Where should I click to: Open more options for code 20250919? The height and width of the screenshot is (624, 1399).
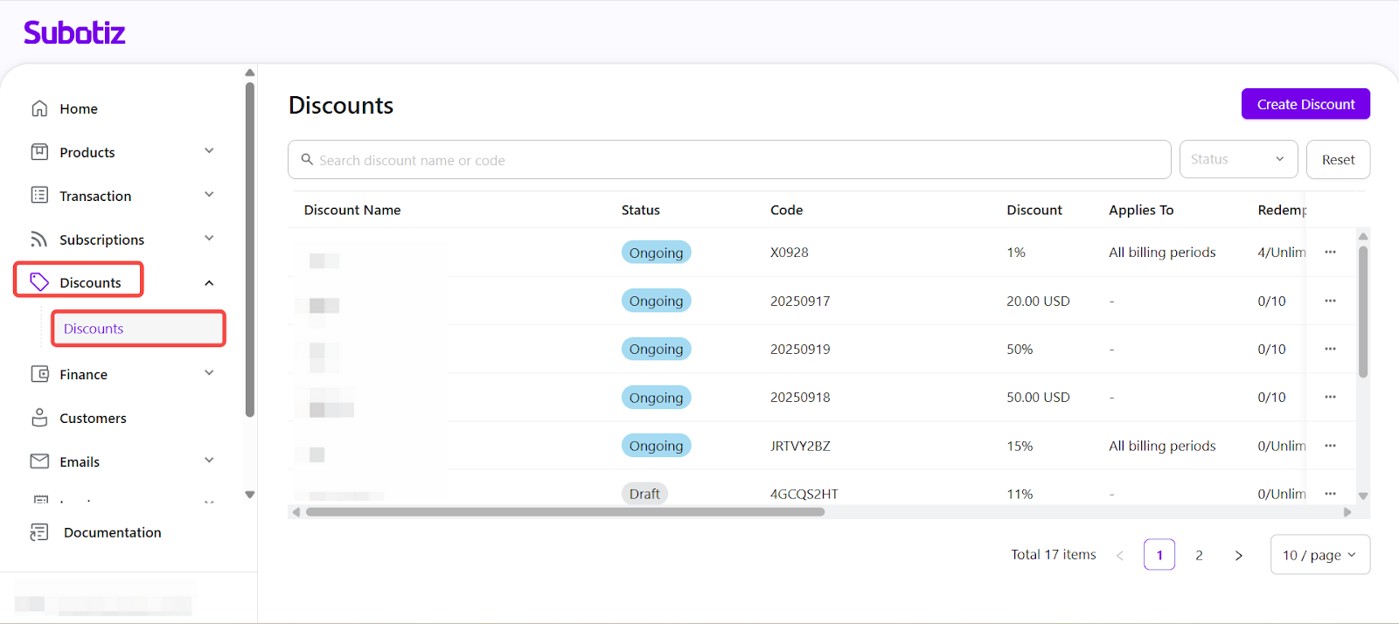click(1330, 349)
